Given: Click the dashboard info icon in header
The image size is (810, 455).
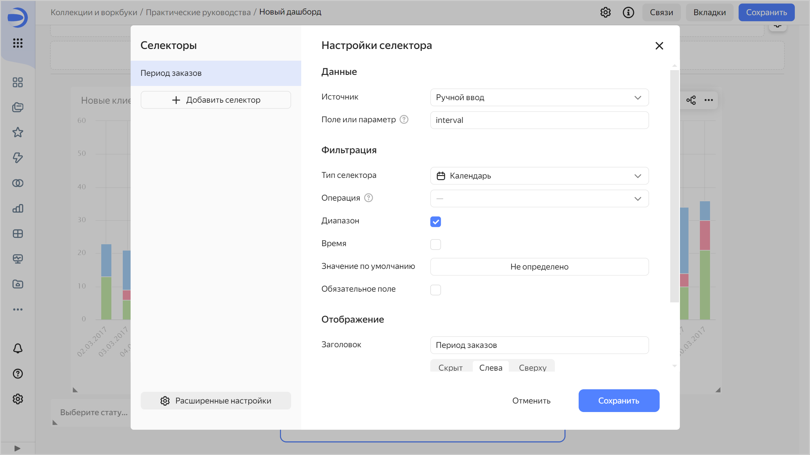Looking at the screenshot, I should click(x=628, y=12).
